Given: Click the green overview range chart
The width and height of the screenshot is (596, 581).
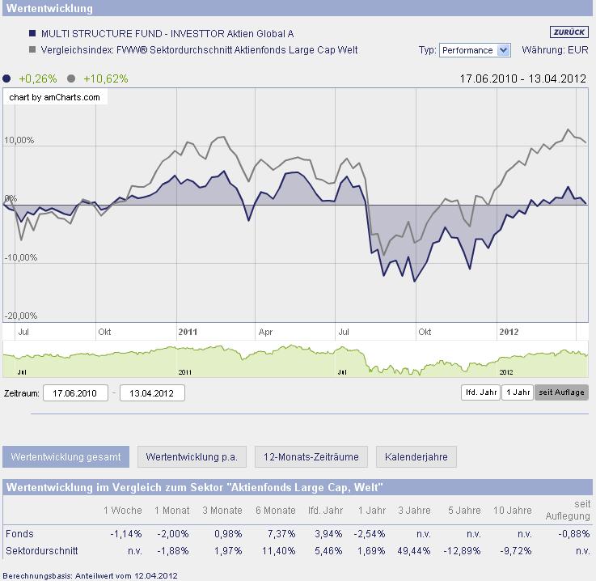Looking at the screenshot, I should point(295,359).
